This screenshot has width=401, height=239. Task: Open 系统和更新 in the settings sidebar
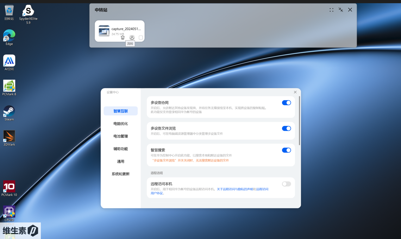point(120,174)
